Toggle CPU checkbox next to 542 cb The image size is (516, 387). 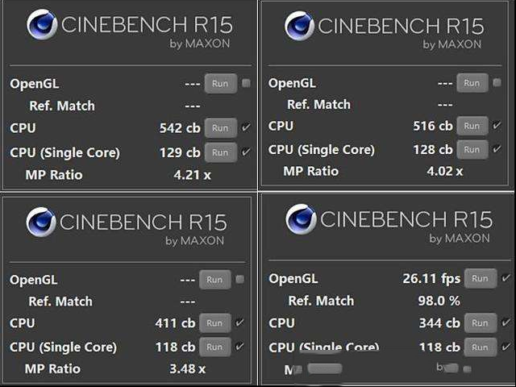(x=246, y=127)
